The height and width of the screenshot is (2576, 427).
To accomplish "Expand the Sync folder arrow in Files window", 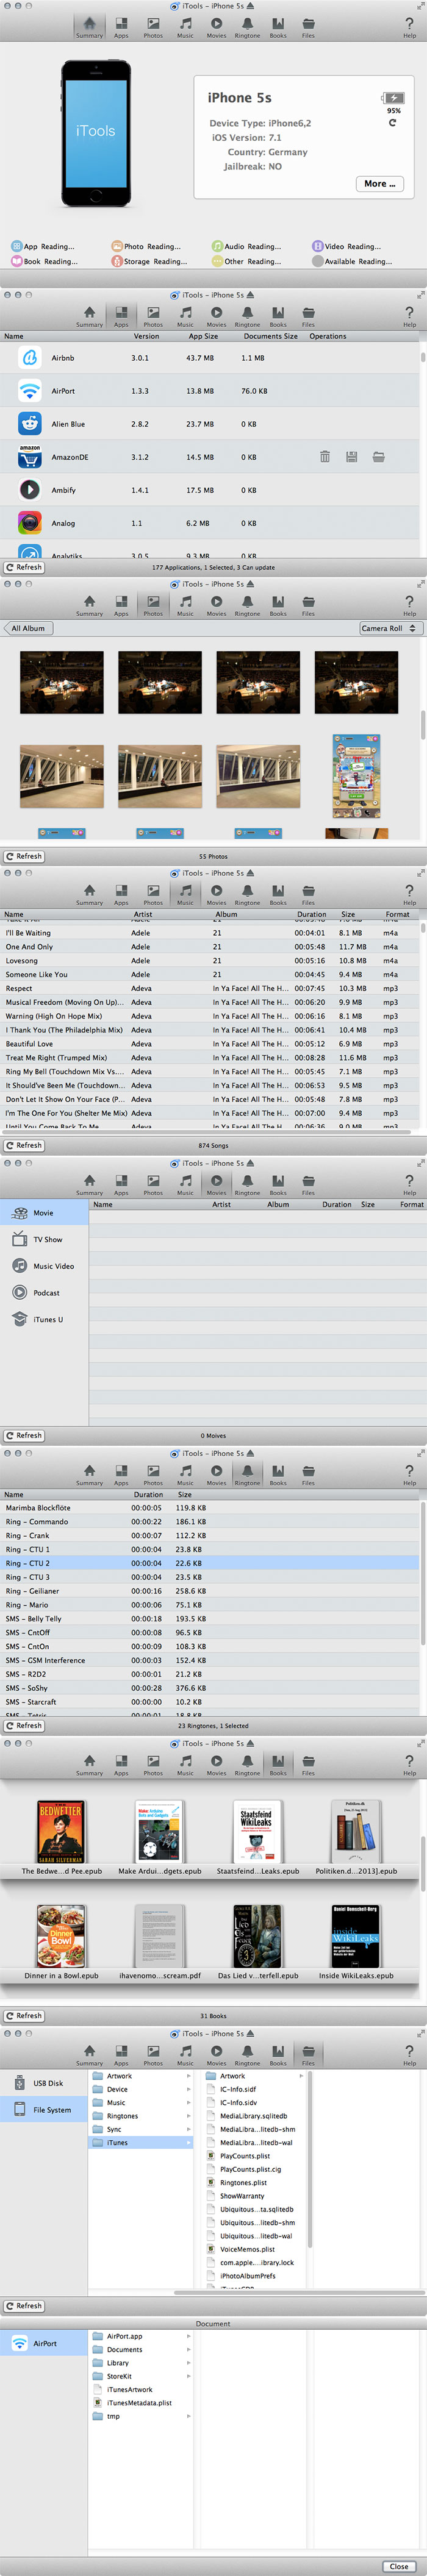I will pos(188,2129).
